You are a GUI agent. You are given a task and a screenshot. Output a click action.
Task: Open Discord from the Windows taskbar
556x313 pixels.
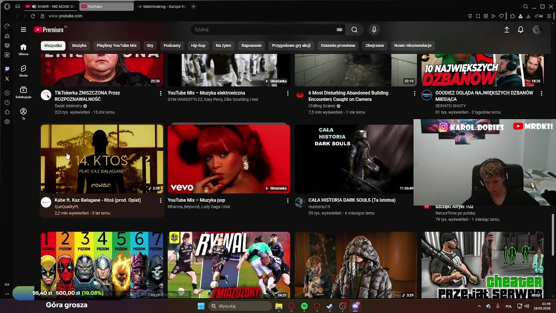355,306
